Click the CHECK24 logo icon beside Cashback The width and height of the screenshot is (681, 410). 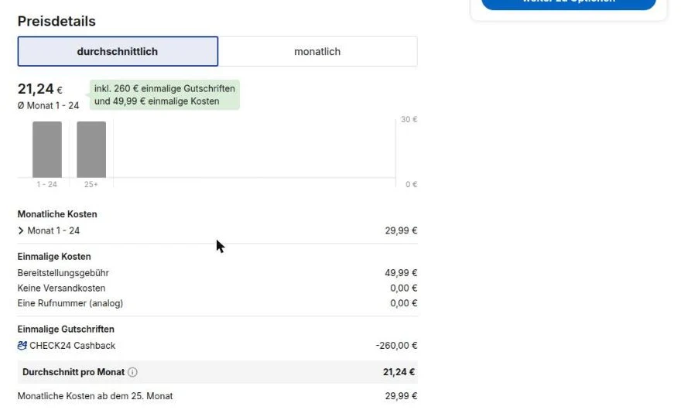tap(22, 345)
